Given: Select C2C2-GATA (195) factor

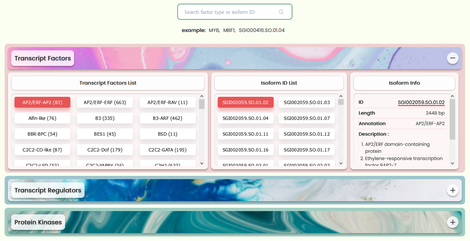Looking at the screenshot, I should pyautogui.click(x=168, y=150).
